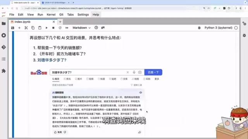
Task: Click the kernel status circle indicator
Action: point(236,28)
